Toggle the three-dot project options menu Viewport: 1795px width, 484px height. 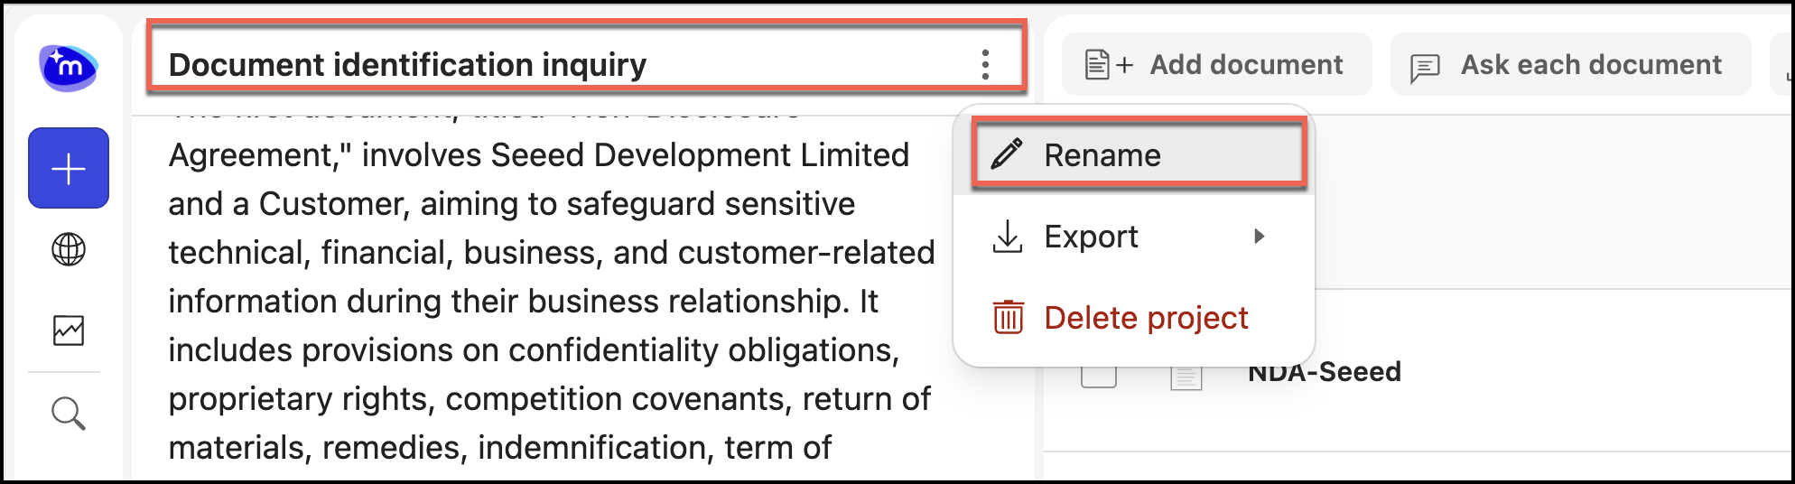[985, 65]
